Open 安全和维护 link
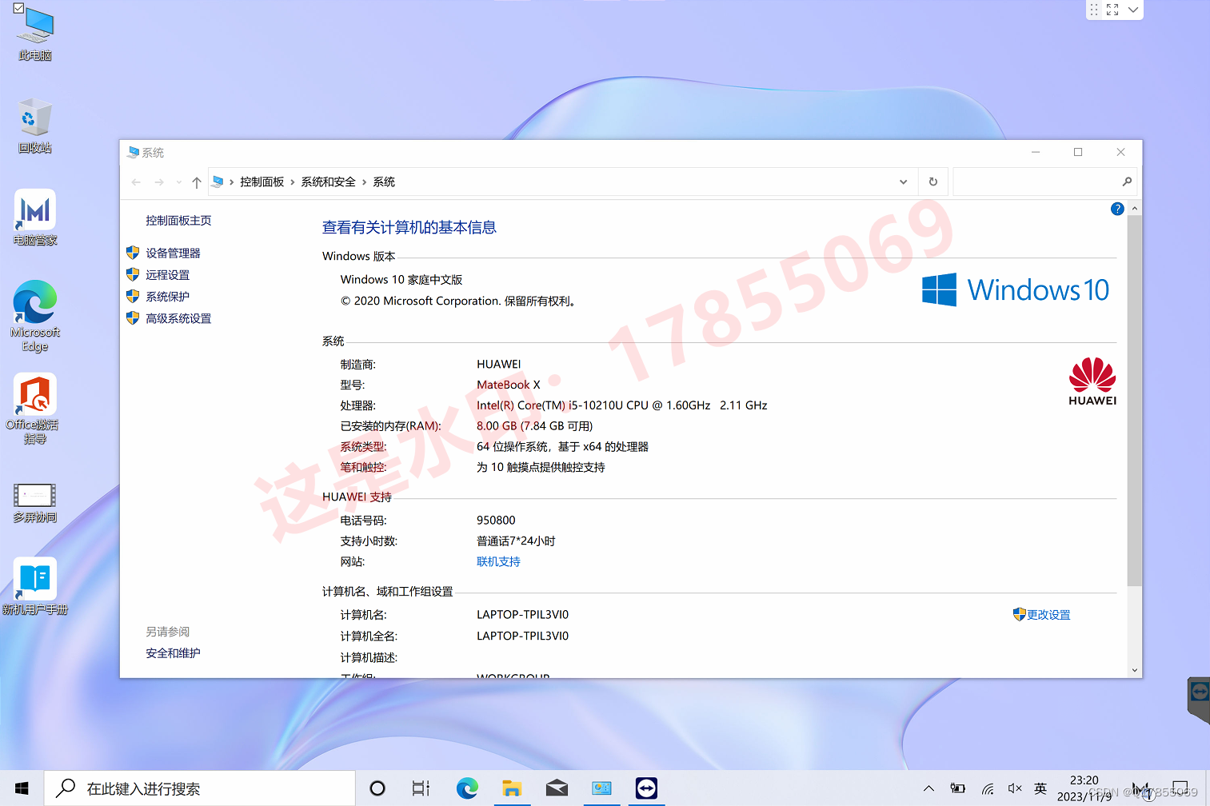Screen dimensions: 1210x806 (x=173, y=653)
